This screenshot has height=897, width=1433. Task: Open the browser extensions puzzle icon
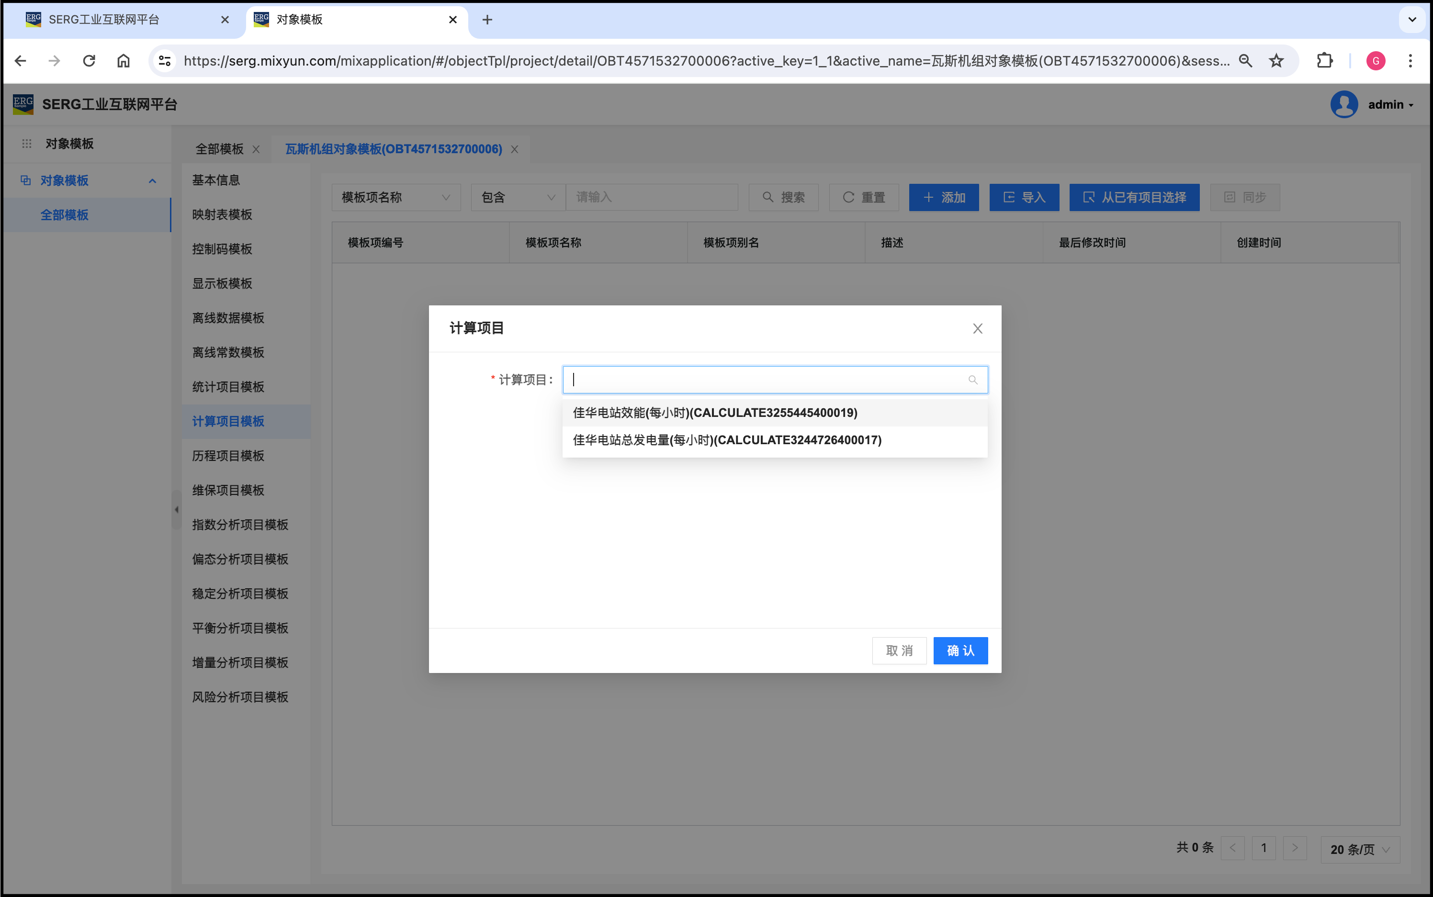tap(1324, 60)
